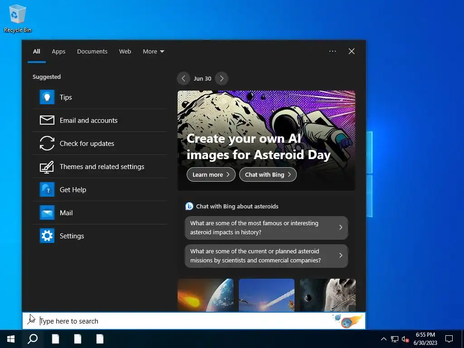The image size is (464, 348).
Task: Click the Check for updates suggestion text
Action: tap(87, 144)
